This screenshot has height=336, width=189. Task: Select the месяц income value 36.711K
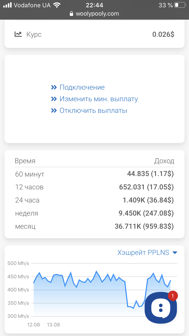[x=128, y=226]
